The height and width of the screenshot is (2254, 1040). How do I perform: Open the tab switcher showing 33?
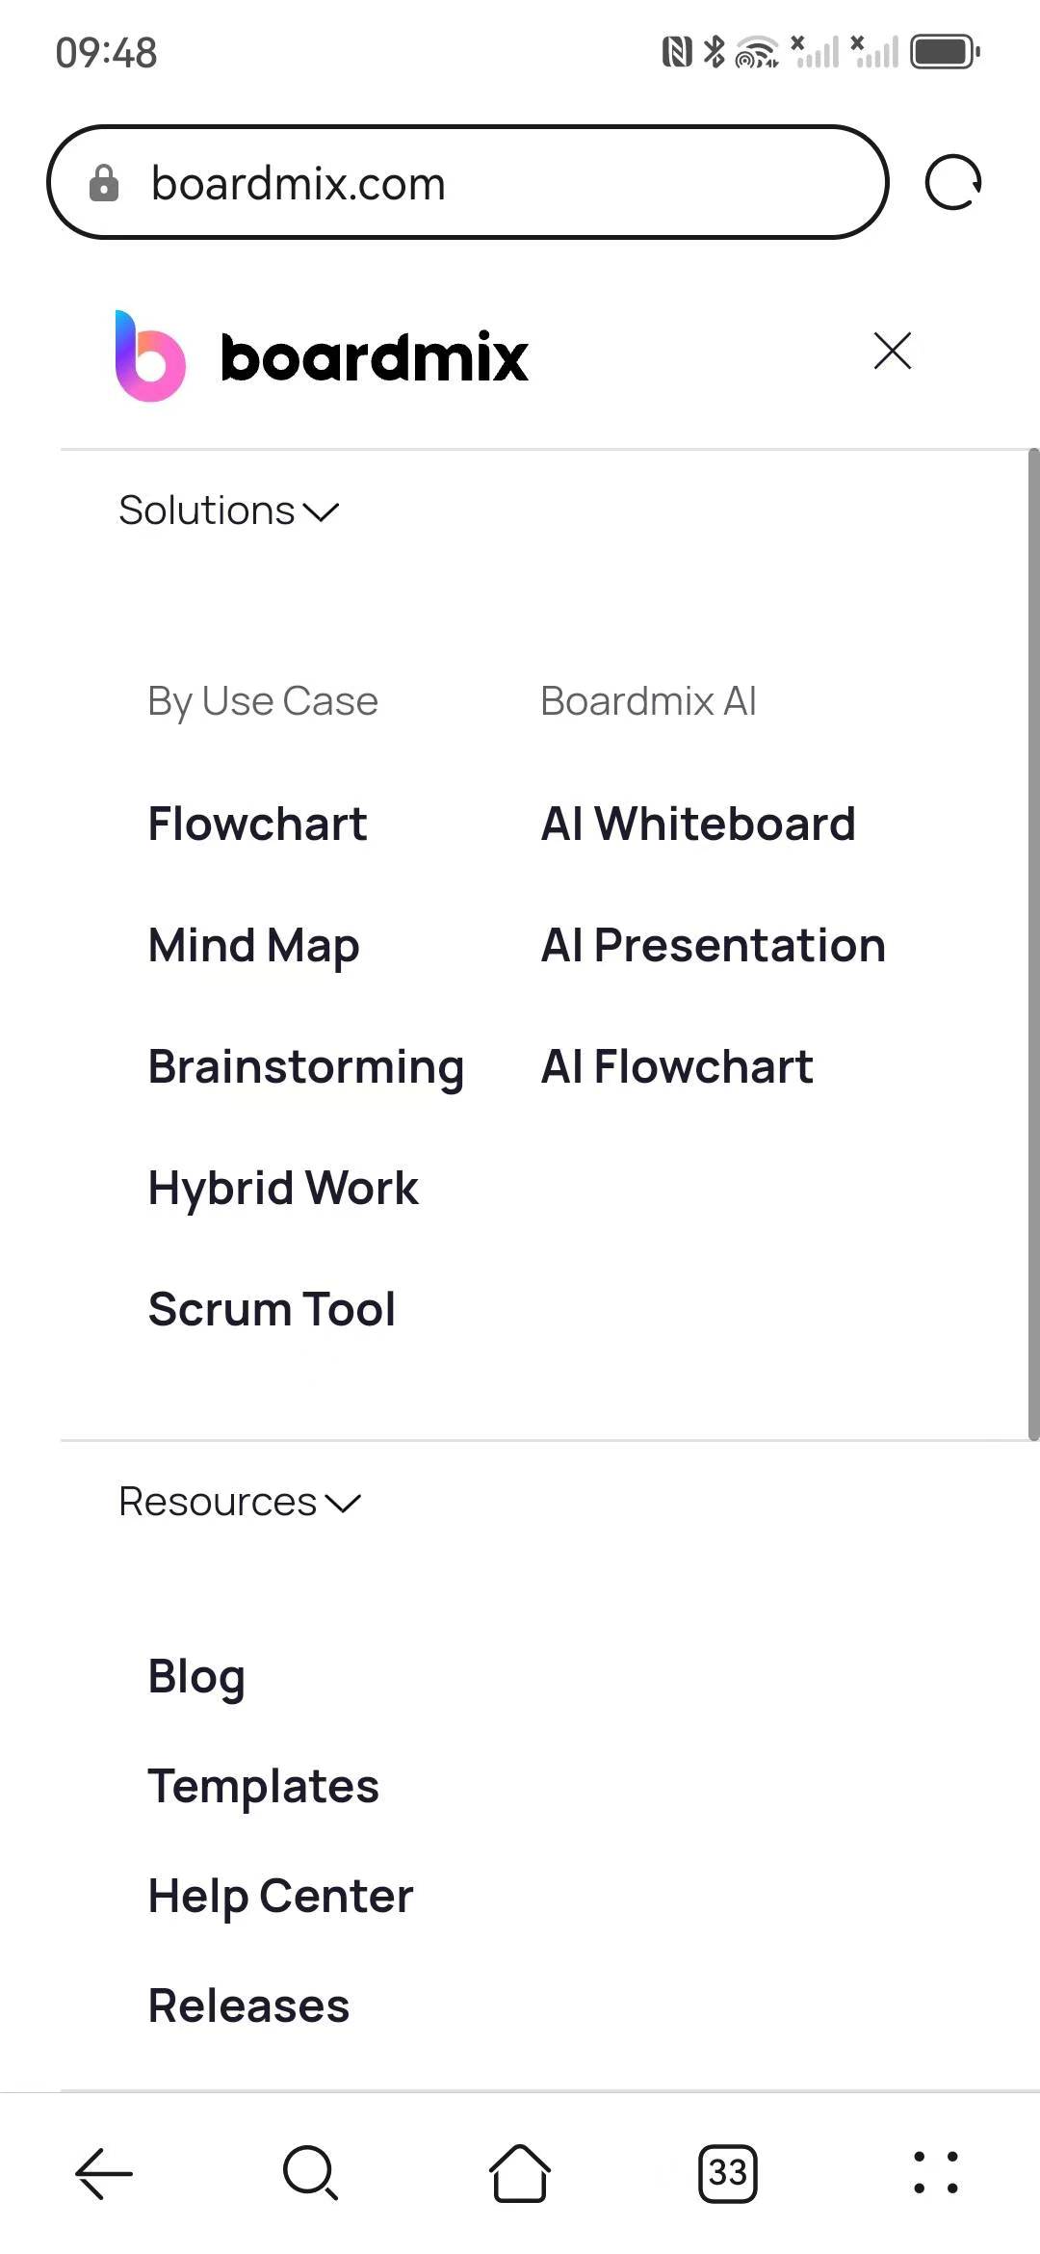click(728, 2173)
